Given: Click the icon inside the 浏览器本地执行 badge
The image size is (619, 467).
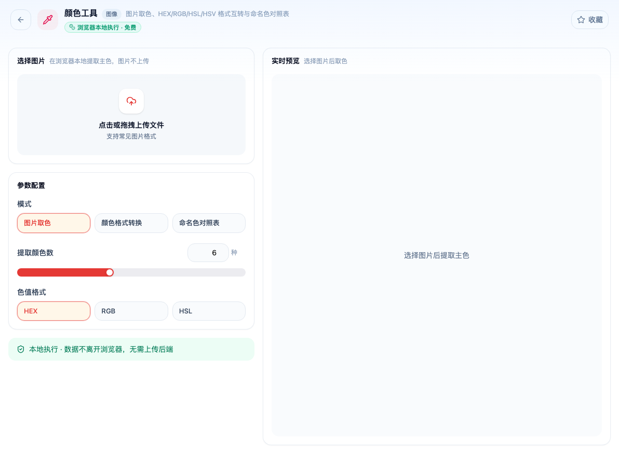Looking at the screenshot, I should pos(72,27).
